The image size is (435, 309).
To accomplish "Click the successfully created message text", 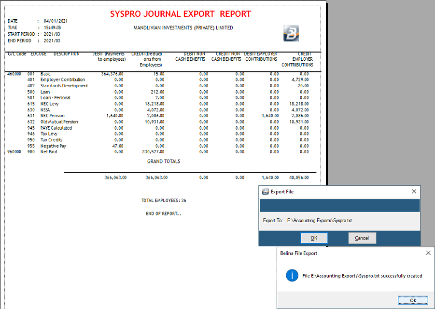I will click(x=362, y=276).
